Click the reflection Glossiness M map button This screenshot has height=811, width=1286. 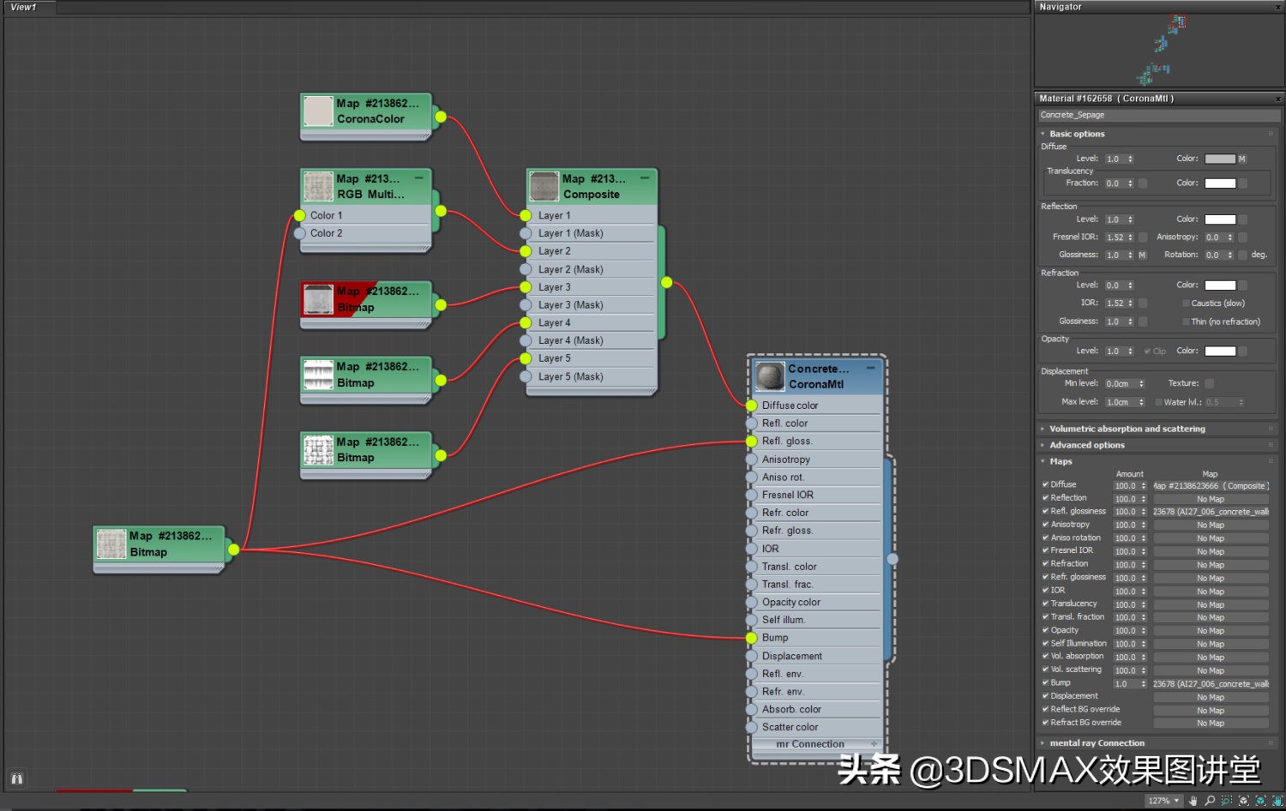pyautogui.click(x=1142, y=255)
